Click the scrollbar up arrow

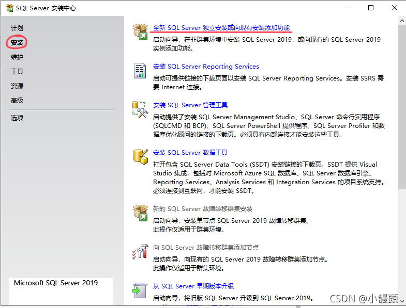(x=402, y=21)
